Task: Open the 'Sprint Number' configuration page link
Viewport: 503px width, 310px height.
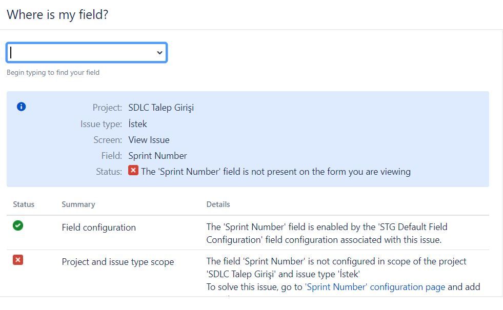Action: 375,287
